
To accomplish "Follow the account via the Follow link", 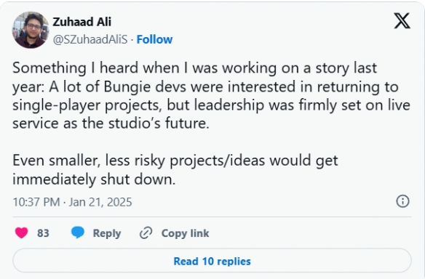I will coord(154,39).
